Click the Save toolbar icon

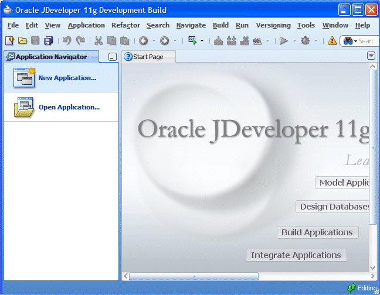[35, 40]
